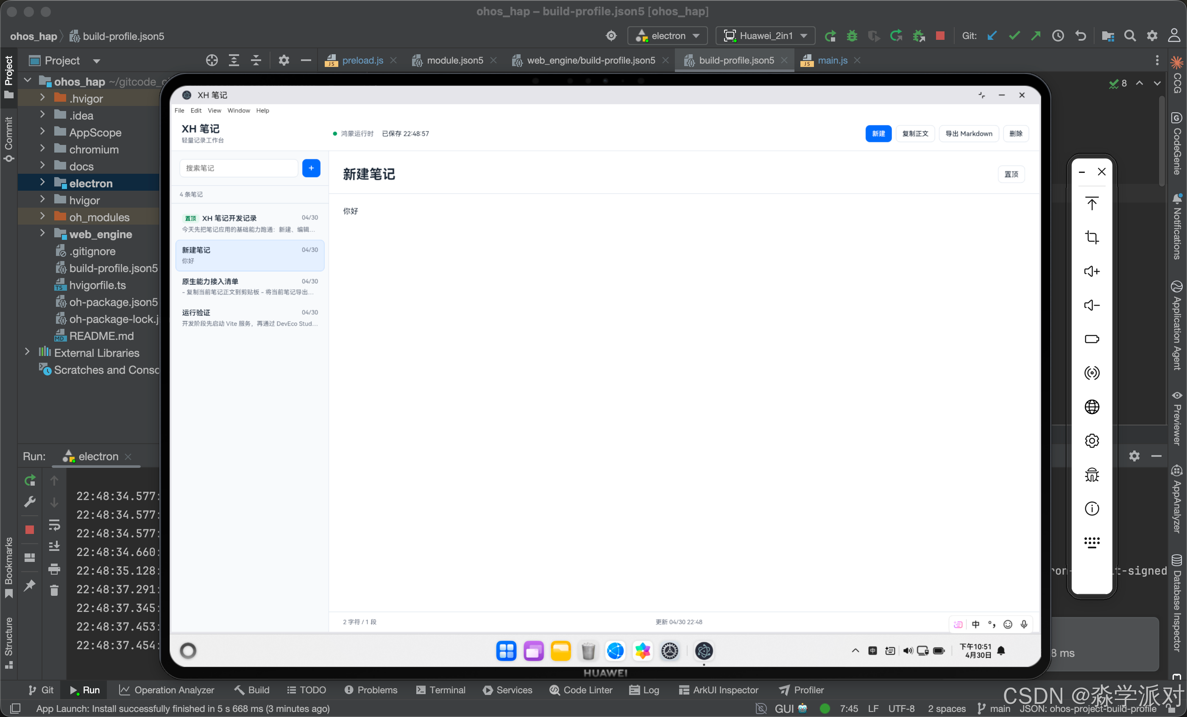Viewport: 1187px width, 717px height.
Task: Expand the web_engine folder
Action: [x=42, y=233]
